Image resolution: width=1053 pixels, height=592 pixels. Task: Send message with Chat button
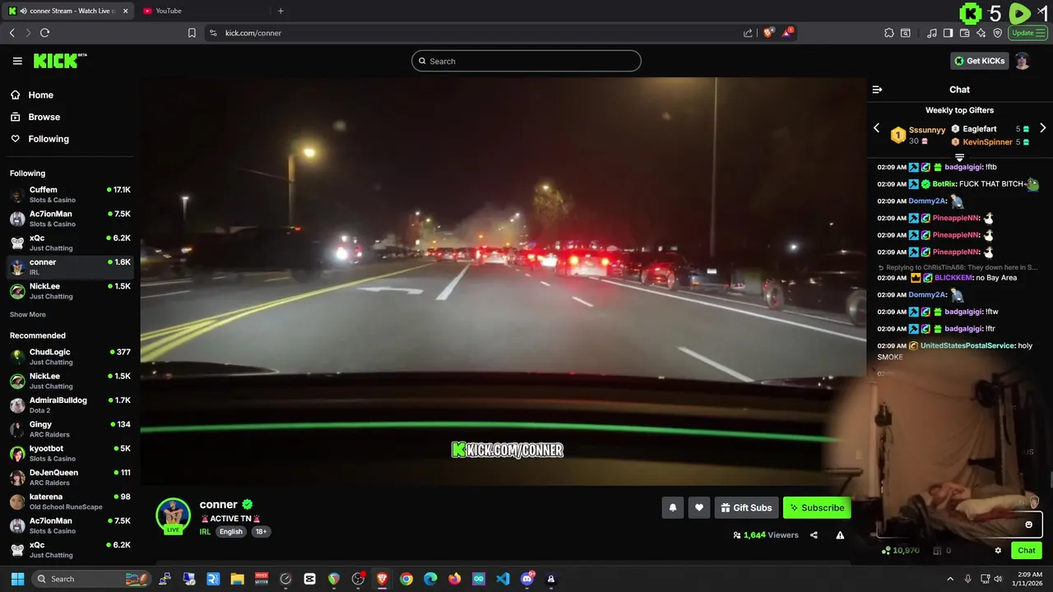coord(1027,551)
